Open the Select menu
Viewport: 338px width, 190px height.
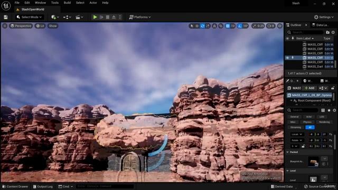pyautogui.click(x=80, y=3)
